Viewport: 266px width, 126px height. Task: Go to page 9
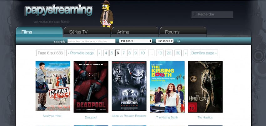(136, 53)
